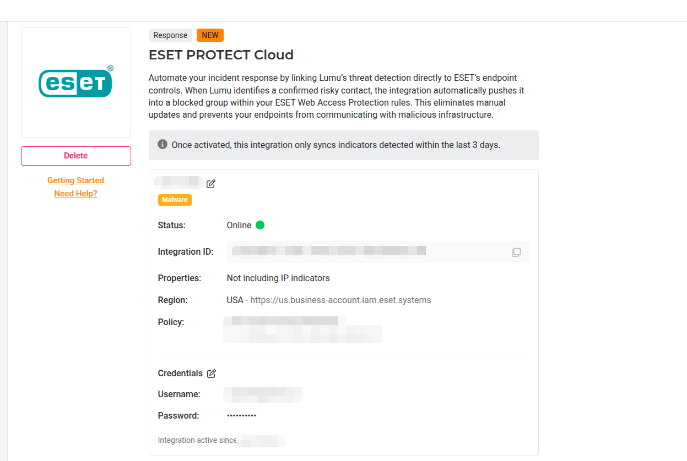
Task: Click the 'Policy:' label
Action: (x=171, y=322)
